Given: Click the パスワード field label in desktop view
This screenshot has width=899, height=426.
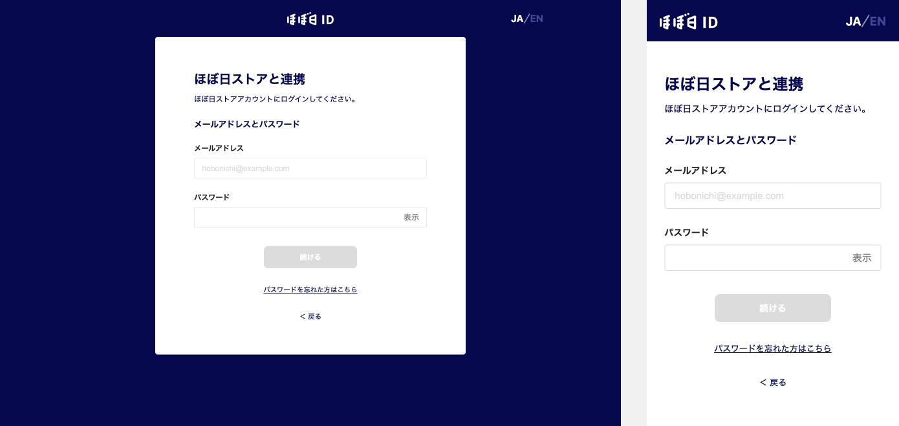Looking at the screenshot, I should pyautogui.click(x=212, y=197).
